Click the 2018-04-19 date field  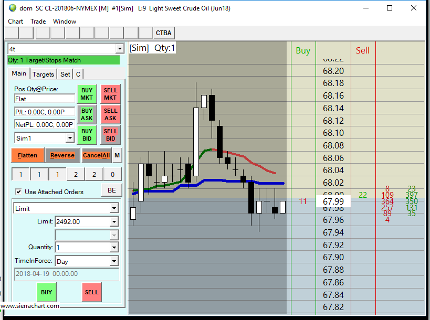tap(67, 274)
